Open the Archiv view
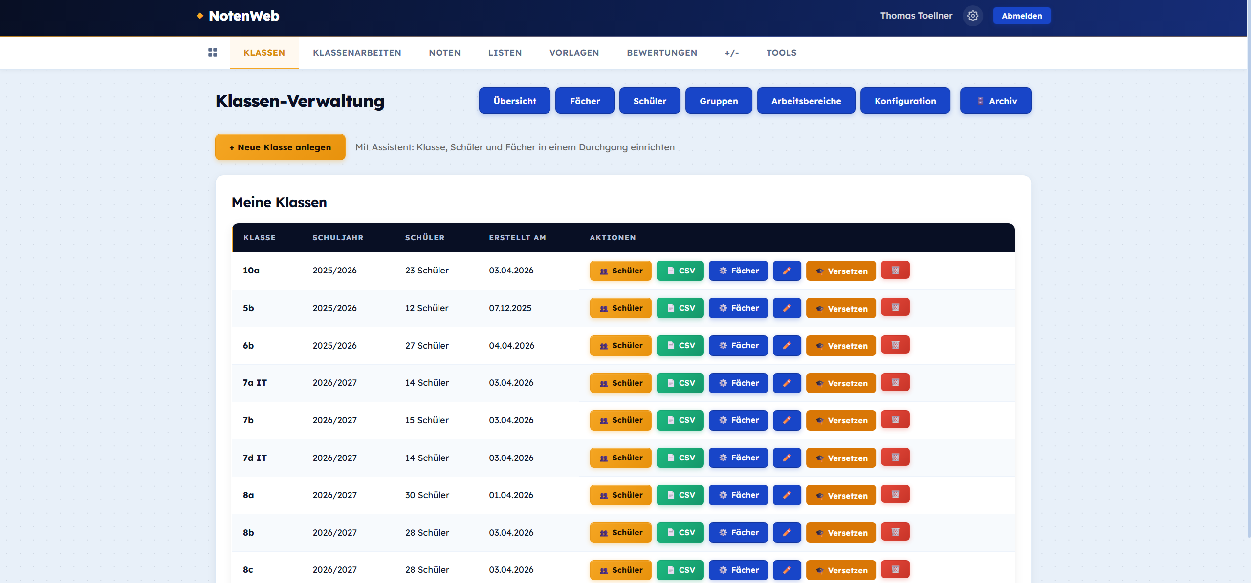1251x583 pixels. click(995, 101)
